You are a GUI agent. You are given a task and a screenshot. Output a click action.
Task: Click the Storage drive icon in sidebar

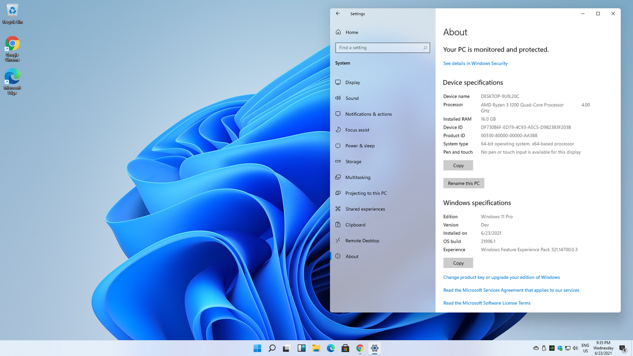tap(338, 162)
